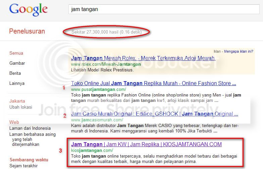
Task: Select the Web filter in sidebar
Action: (14, 122)
